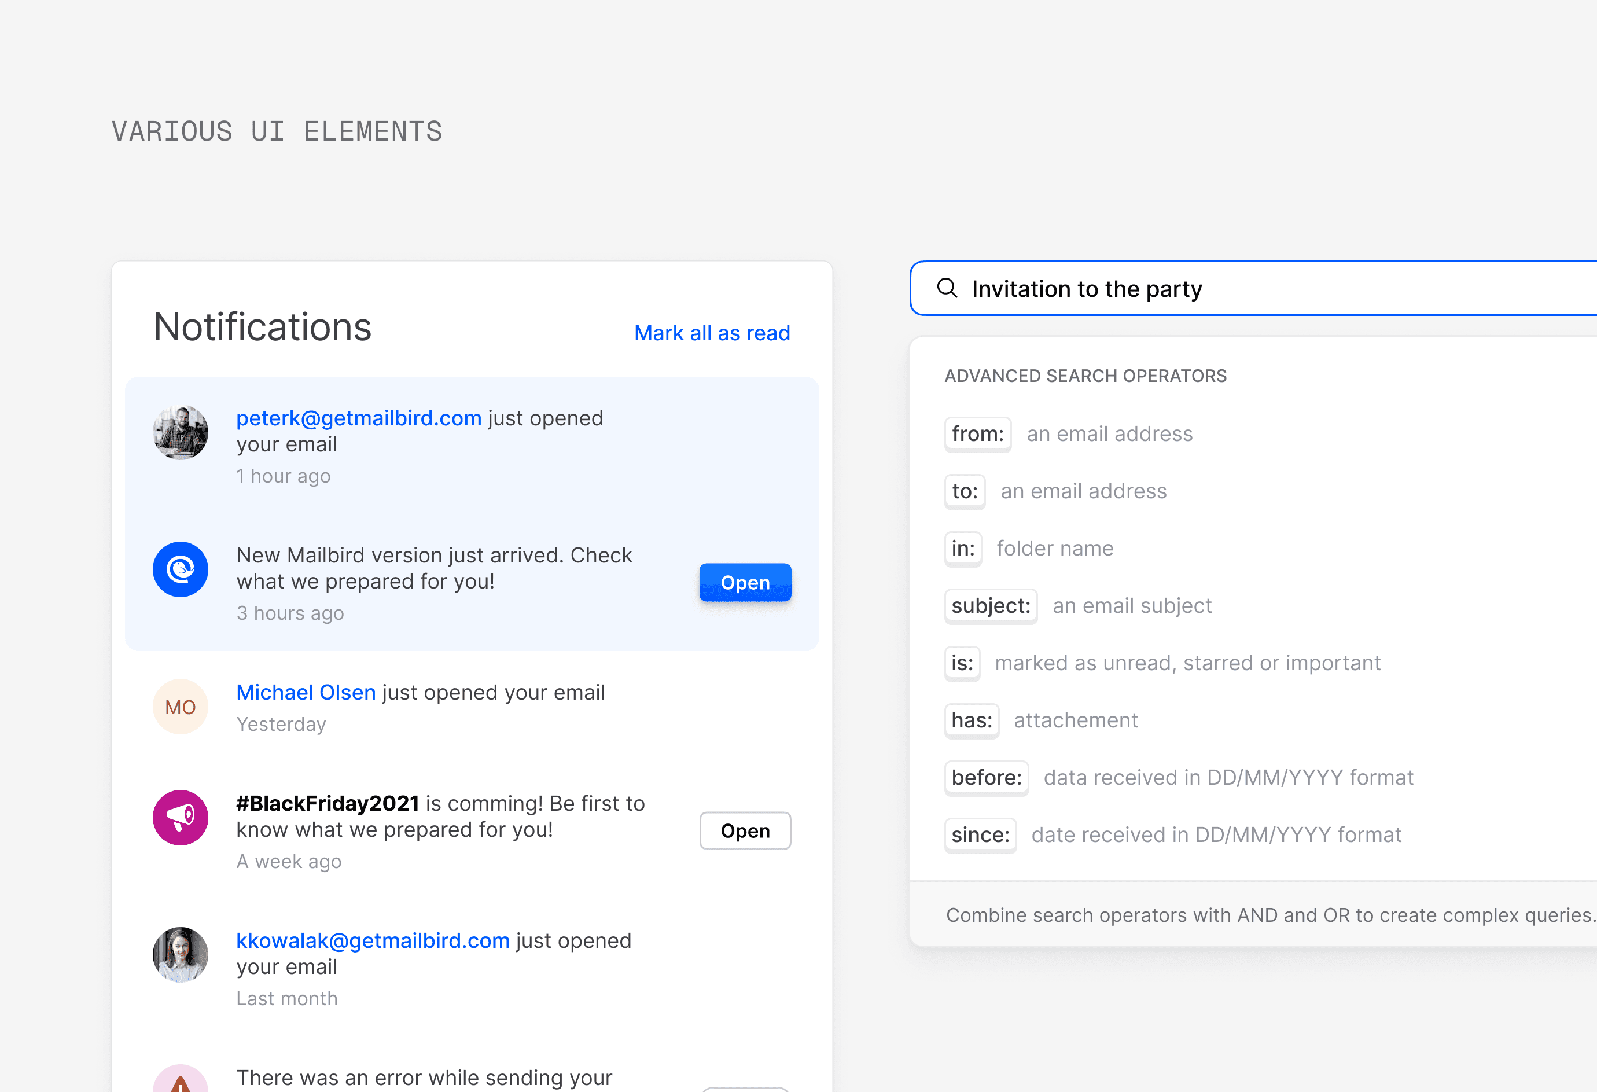
Task: Click the magenta megaphone icon
Action: [x=181, y=818]
